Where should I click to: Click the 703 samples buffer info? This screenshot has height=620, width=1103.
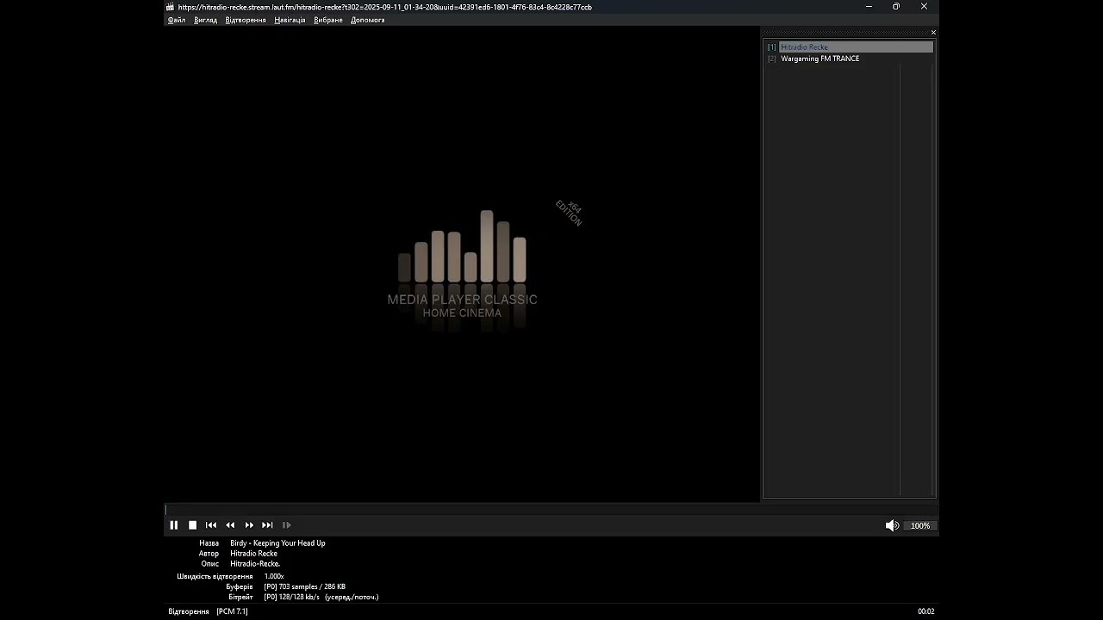point(304,586)
